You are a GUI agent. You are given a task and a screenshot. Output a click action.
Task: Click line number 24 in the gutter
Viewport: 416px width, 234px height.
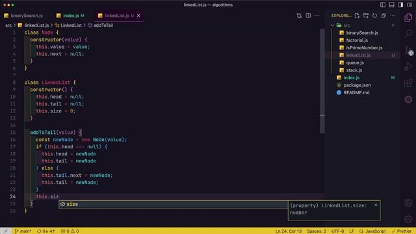pyautogui.click(x=13, y=196)
